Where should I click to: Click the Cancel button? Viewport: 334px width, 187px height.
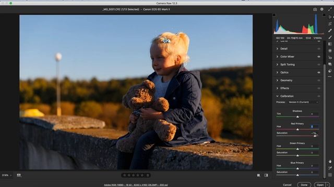tap(287, 185)
